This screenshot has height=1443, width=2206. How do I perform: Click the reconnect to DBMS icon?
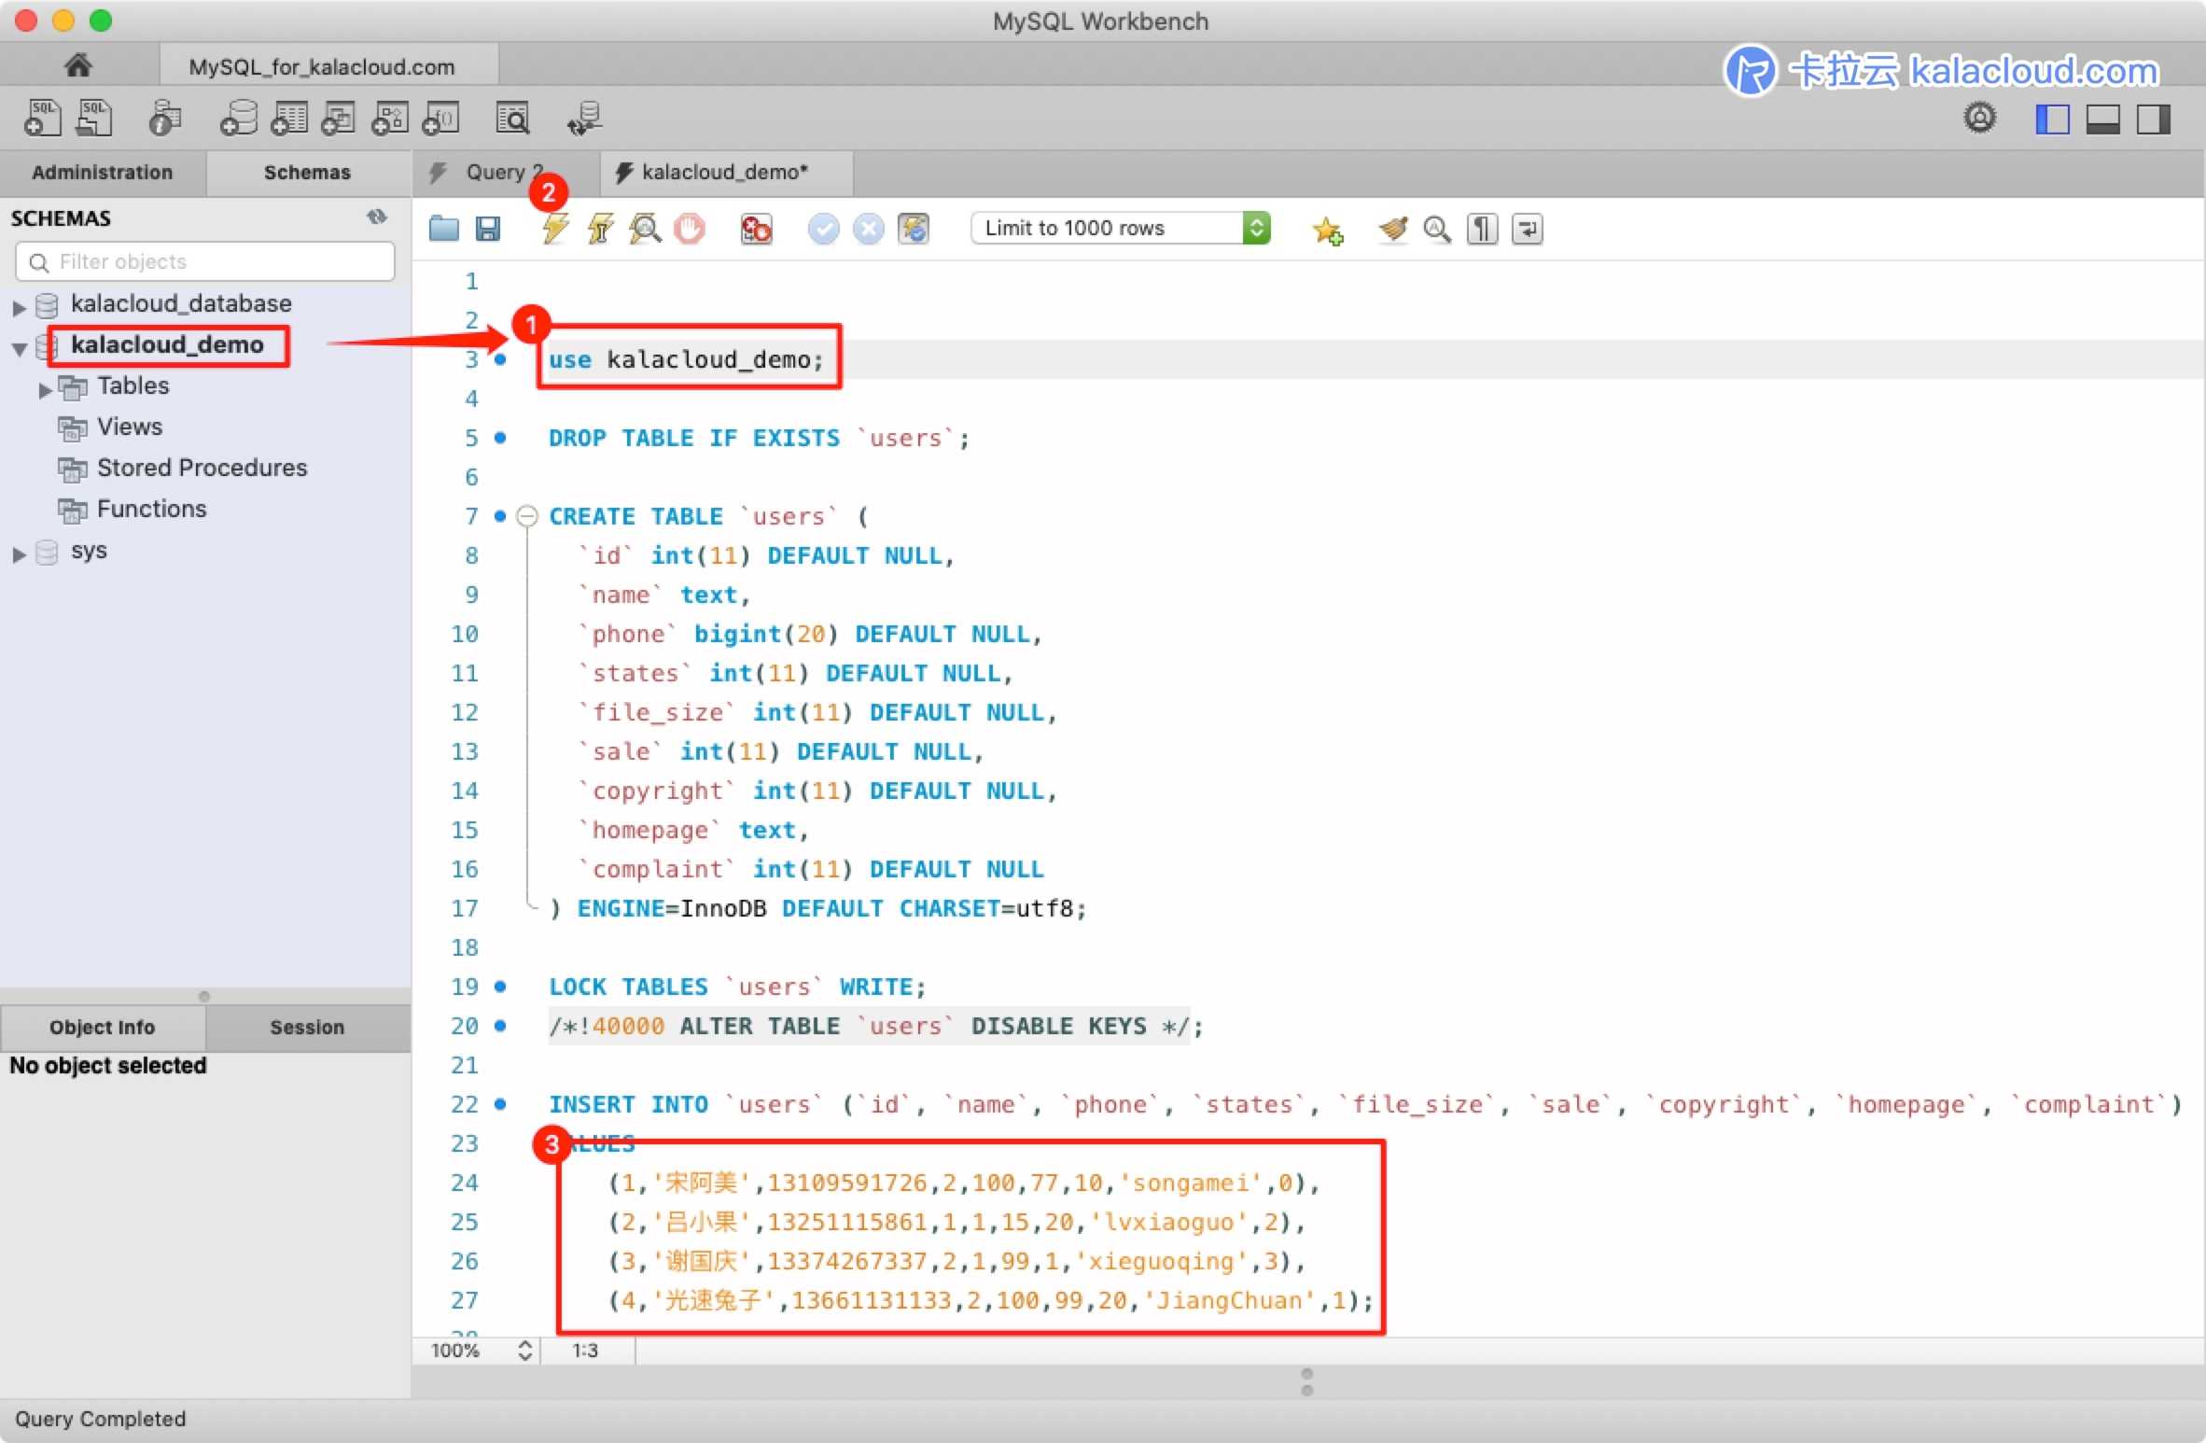[585, 119]
